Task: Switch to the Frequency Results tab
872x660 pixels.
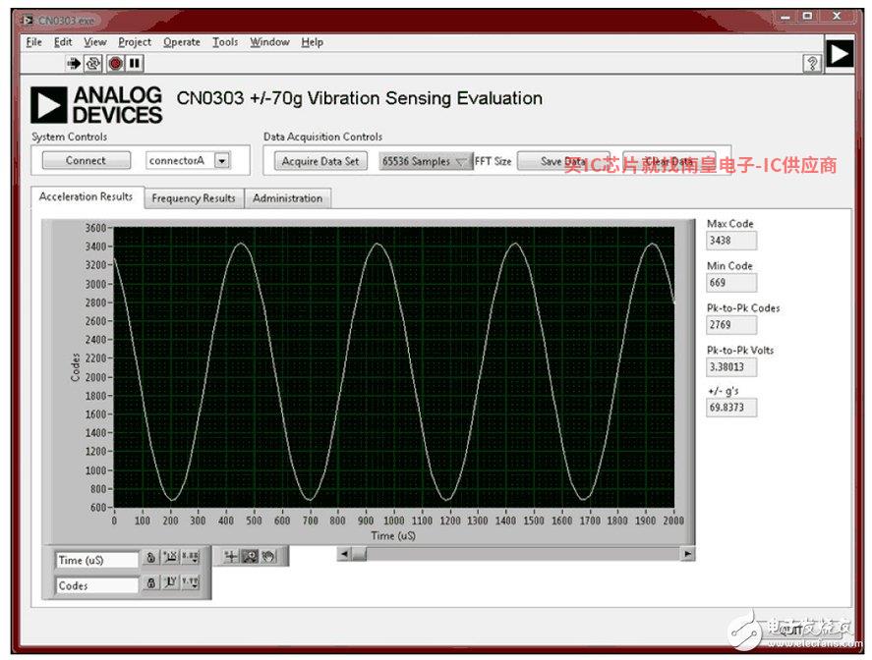Action: [x=194, y=198]
